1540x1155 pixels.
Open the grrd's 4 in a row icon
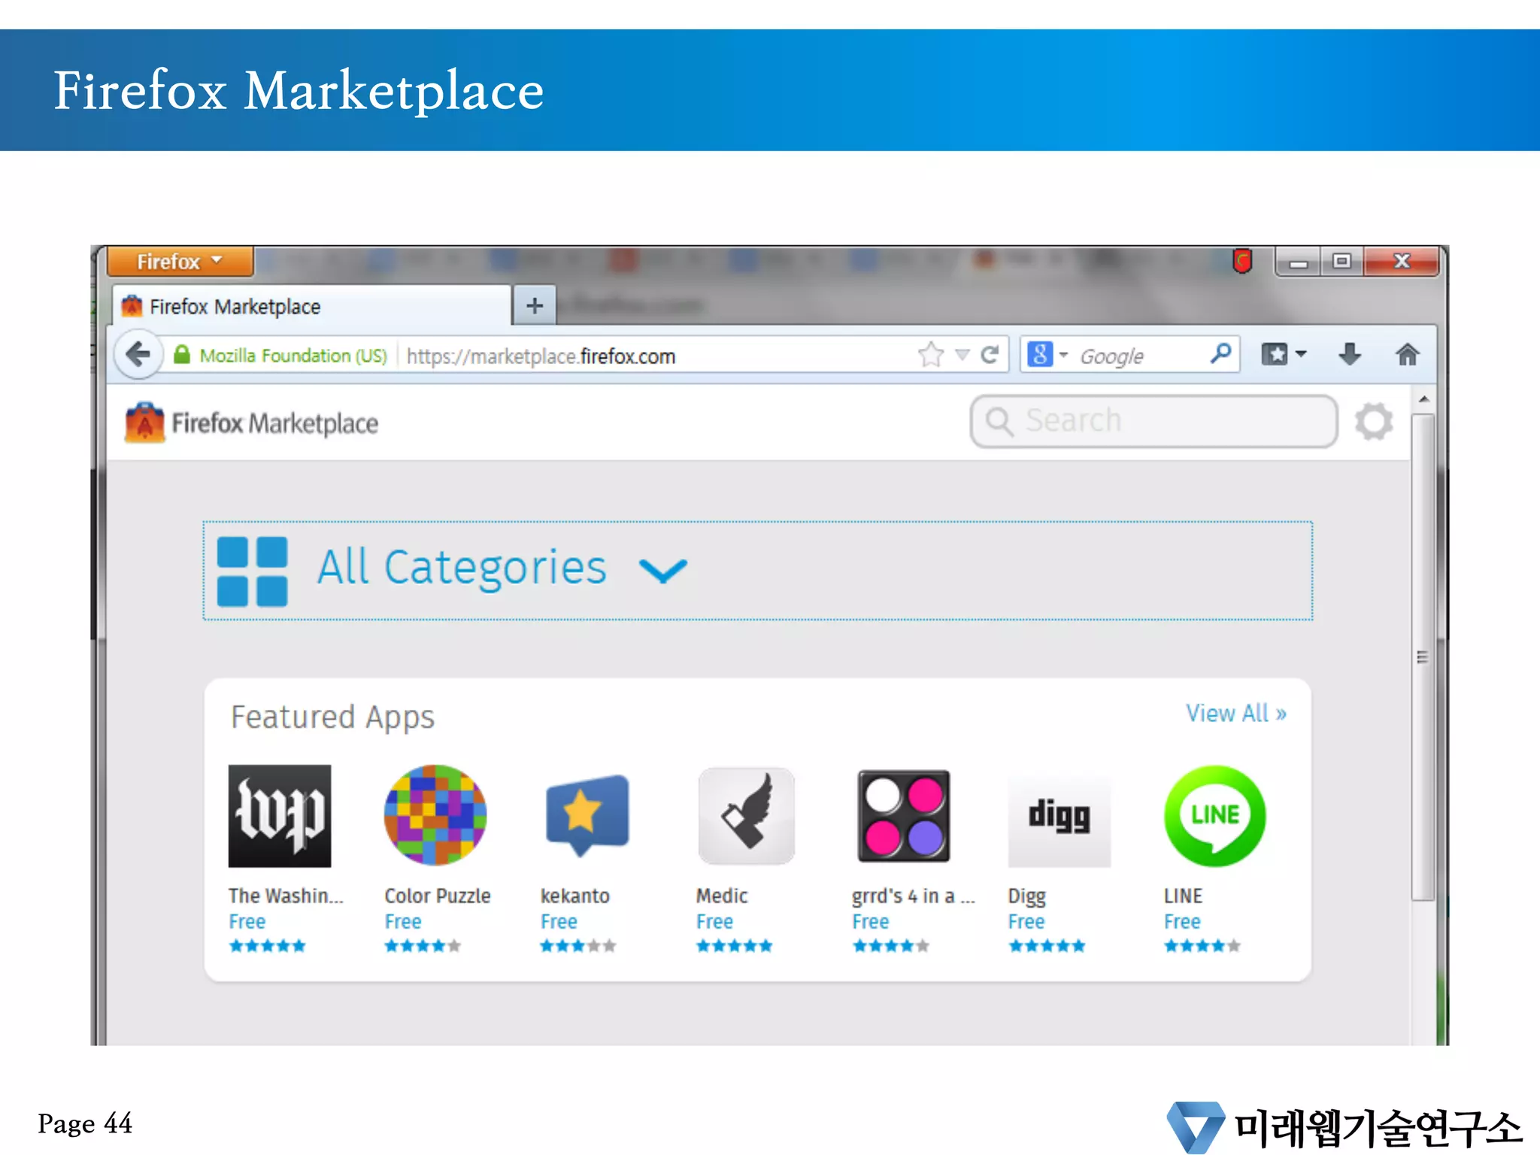click(x=903, y=816)
